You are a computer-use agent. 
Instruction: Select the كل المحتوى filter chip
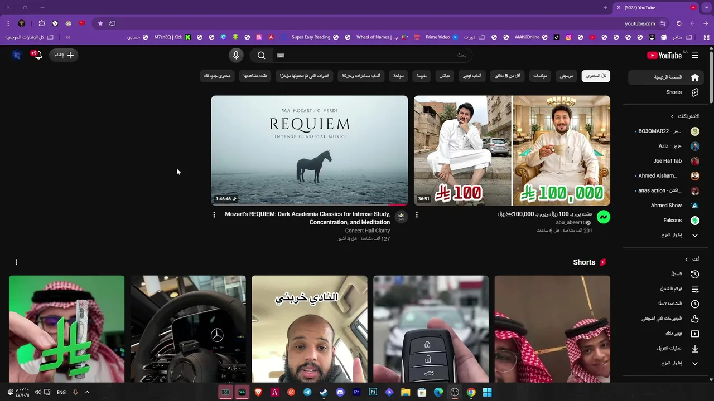point(596,76)
